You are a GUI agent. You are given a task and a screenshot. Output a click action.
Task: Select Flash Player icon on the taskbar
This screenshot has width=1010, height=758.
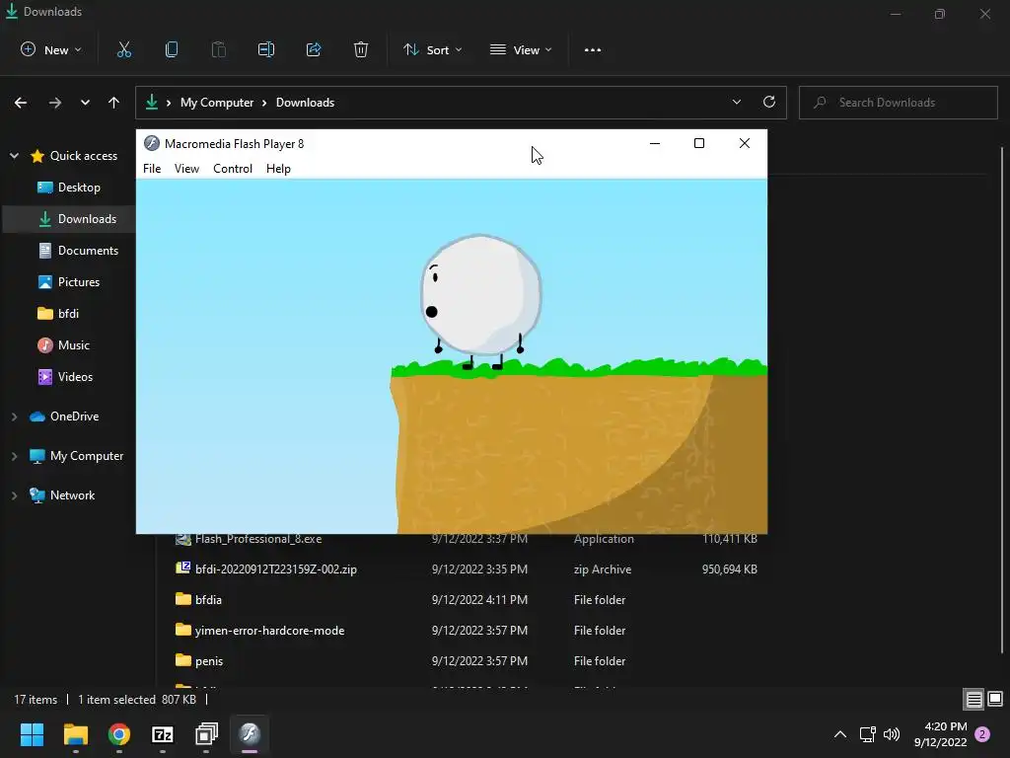click(250, 734)
